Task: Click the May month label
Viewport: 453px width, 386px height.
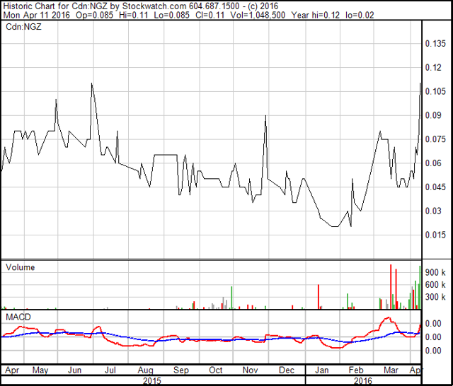Action: click(40, 370)
